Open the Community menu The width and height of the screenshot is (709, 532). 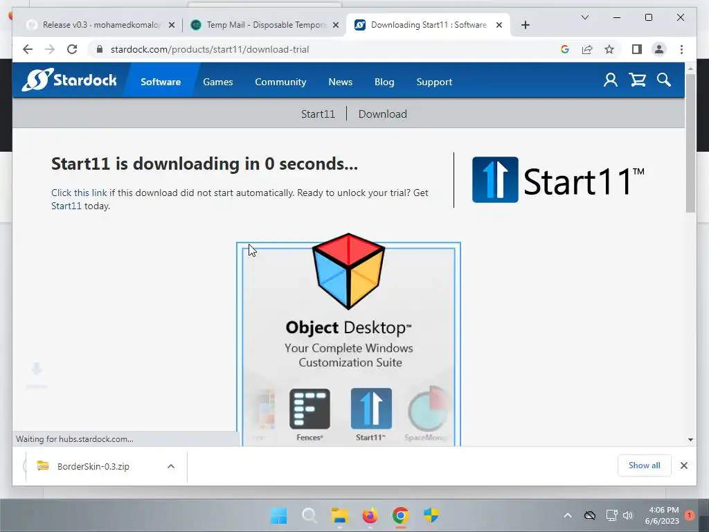coord(280,82)
